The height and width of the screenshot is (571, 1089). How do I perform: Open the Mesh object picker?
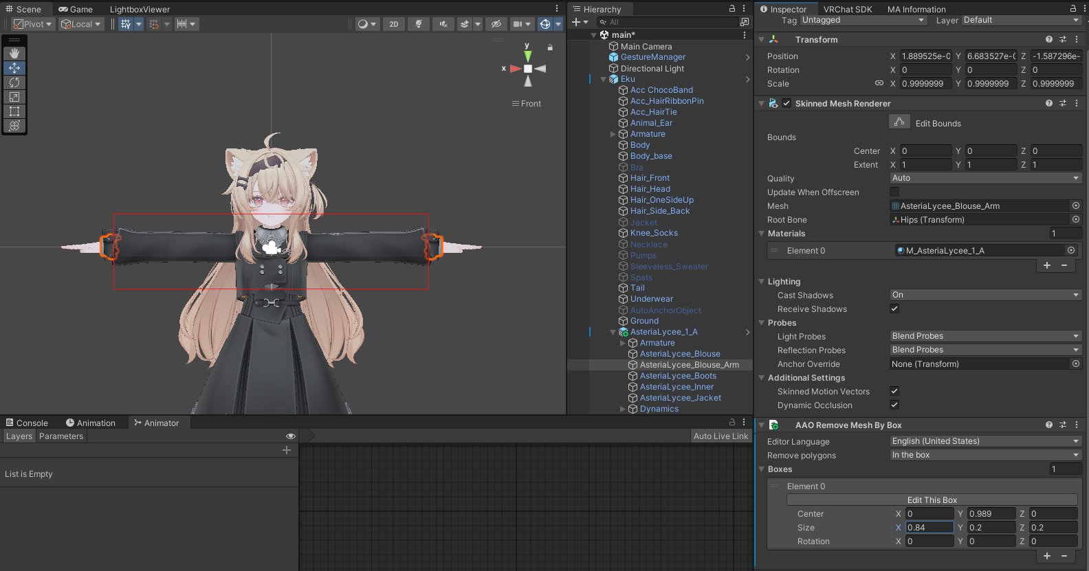pos(1076,205)
